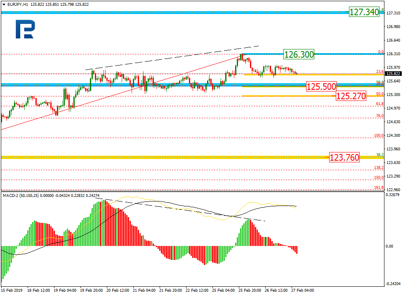Click the 26 Feb 12:00 time label
403x295 pixels.
click(x=276, y=290)
